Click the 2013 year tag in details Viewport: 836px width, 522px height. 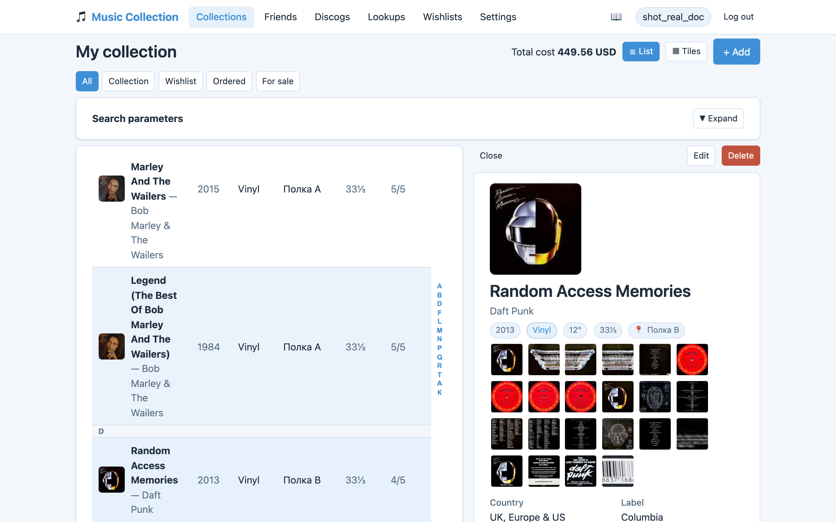(x=505, y=330)
